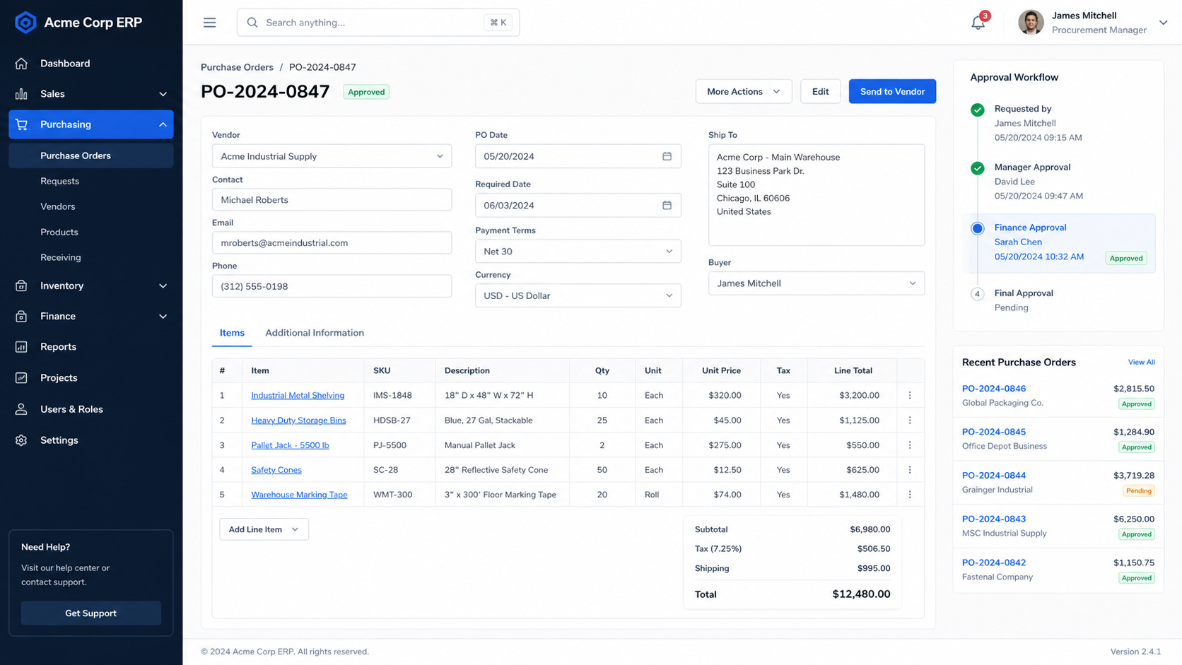
Task: Click the Acme Corp ERP logo icon
Action: 25,23
